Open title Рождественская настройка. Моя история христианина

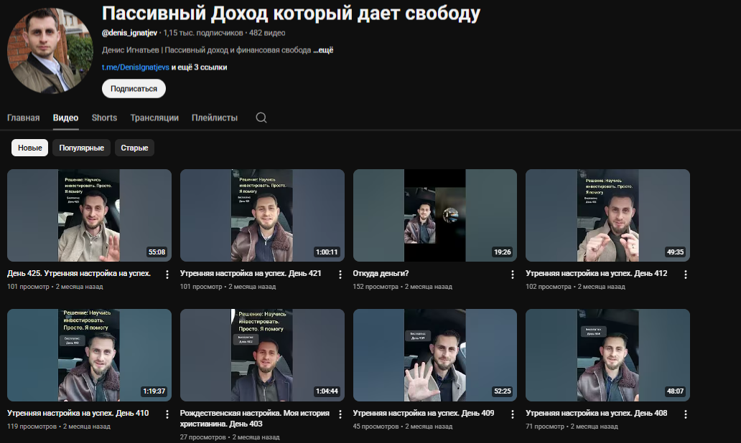click(255, 419)
